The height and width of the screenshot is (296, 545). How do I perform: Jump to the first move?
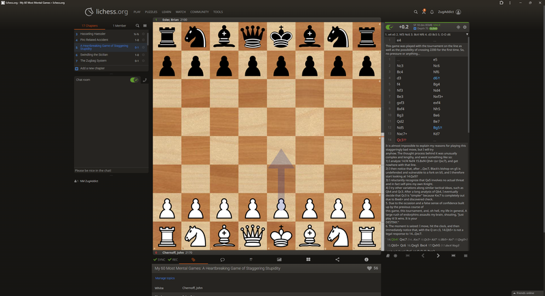[x=407, y=256]
